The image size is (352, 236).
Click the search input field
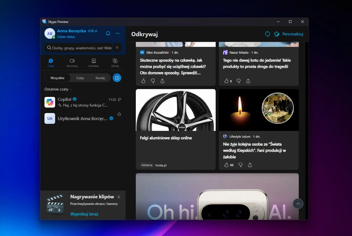click(79, 48)
